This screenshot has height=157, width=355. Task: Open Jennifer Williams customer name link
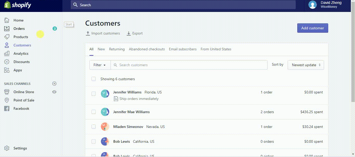(127, 92)
